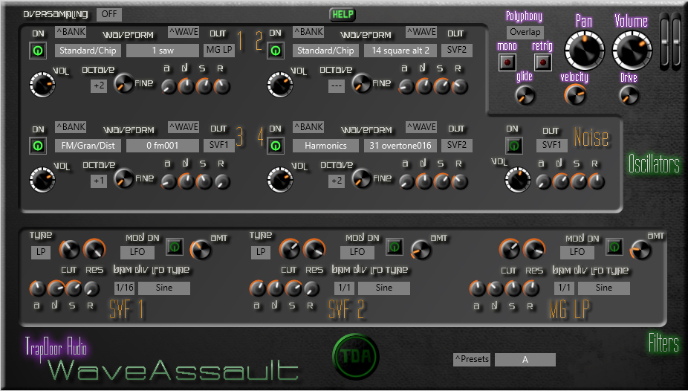Toggle Noise oscillator ON button

pyautogui.click(x=514, y=146)
